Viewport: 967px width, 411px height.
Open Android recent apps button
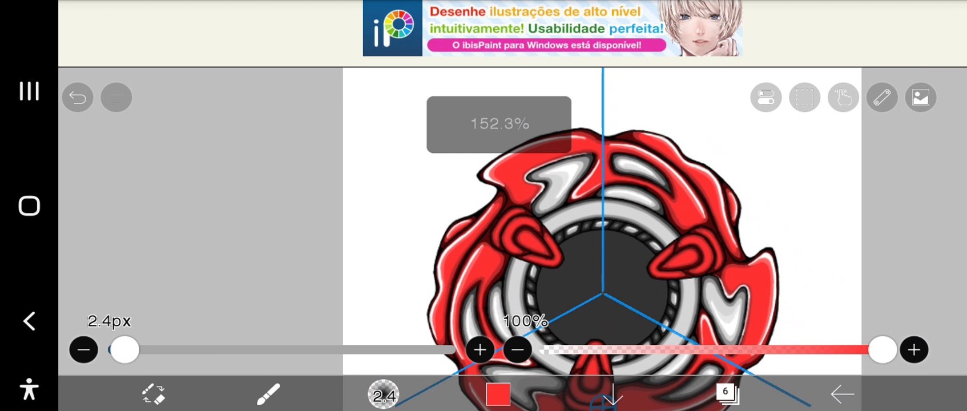[29, 91]
